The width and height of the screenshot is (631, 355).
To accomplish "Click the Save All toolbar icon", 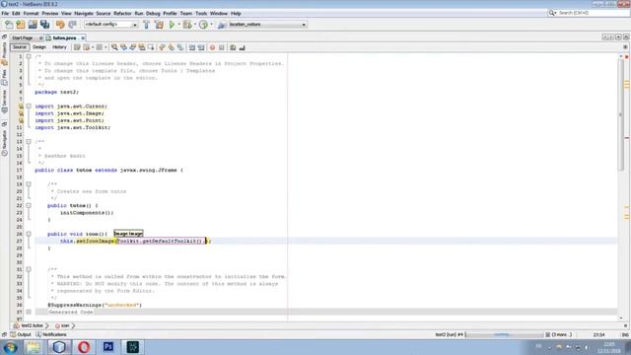I will (44, 25).
